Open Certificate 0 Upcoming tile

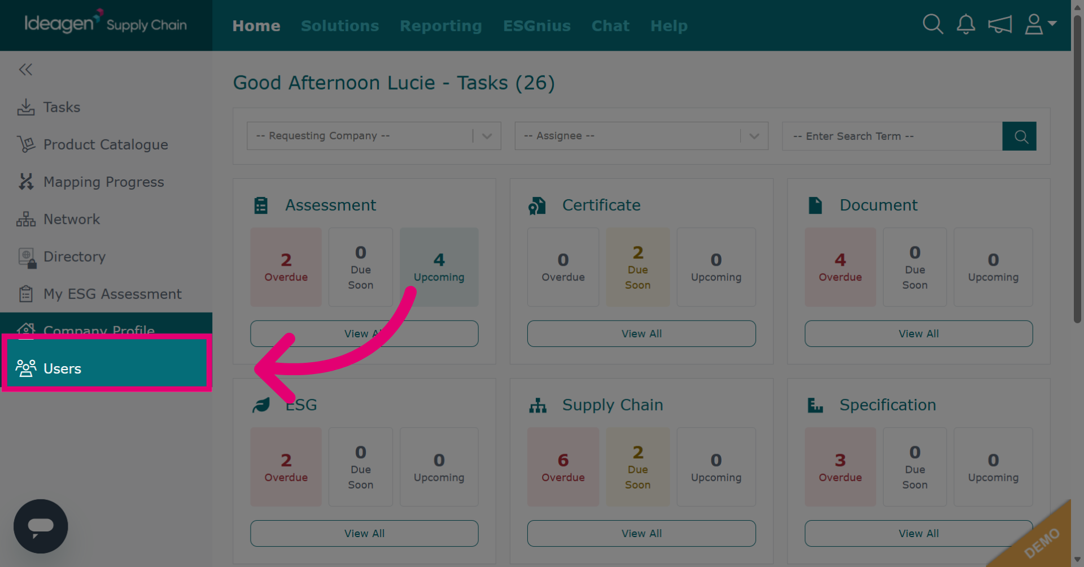click(x=716, y=267)
